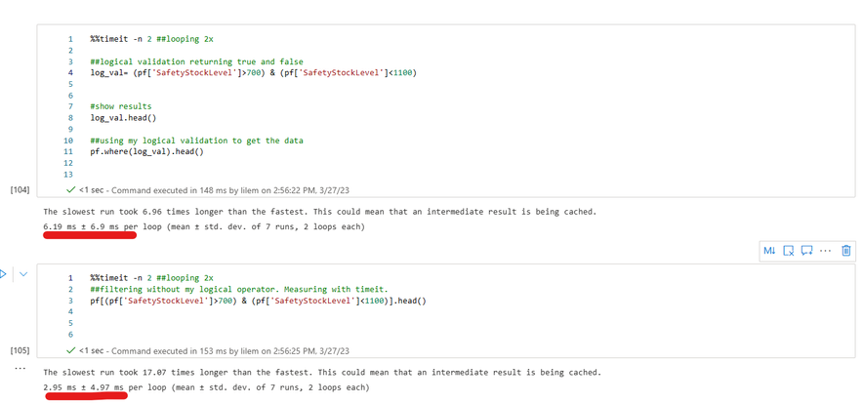
Task: Click green success checkmark of cell 104
Action: click(x=70, y=190)
